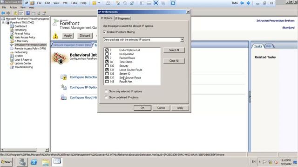Uncheck option 68 Time Stamp
This screenshot has width=298, height=167.
[107, 62]
